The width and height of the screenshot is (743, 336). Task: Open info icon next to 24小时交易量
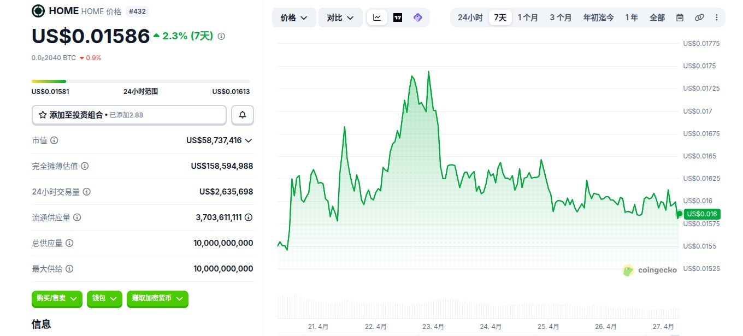pyautogui.click(x=86, y=192)
